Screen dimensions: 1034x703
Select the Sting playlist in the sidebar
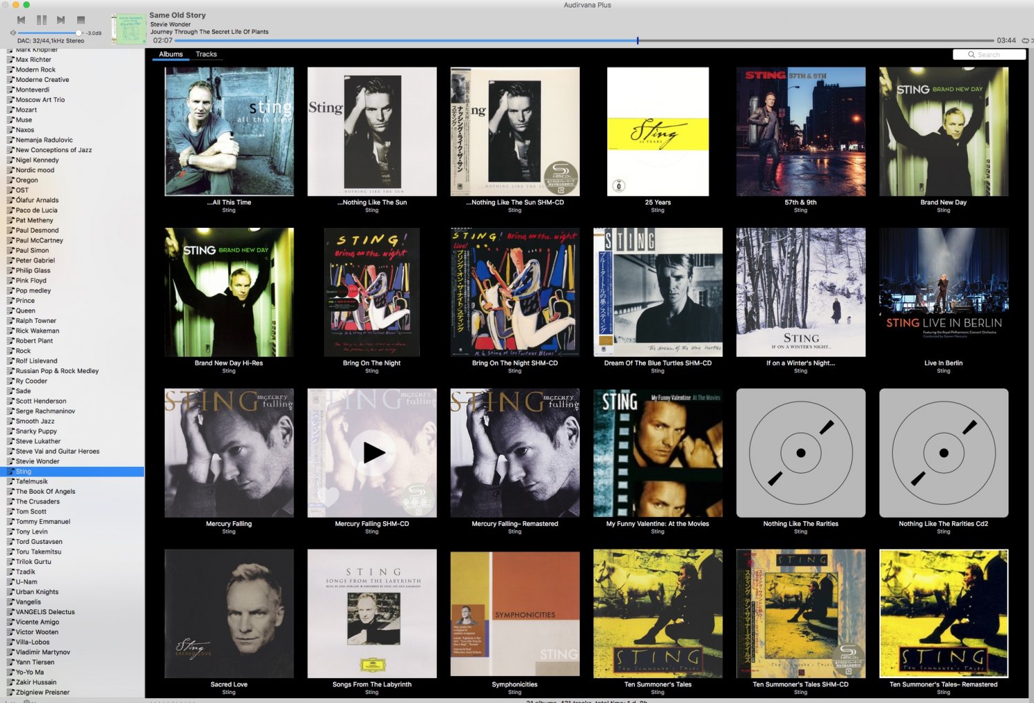point(72,472)
